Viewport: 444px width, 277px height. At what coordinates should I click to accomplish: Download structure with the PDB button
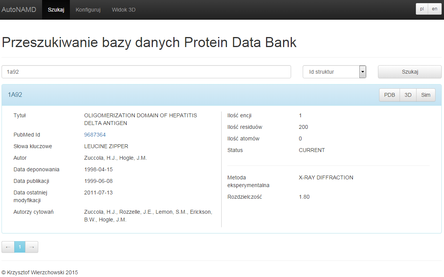point(390,95)
